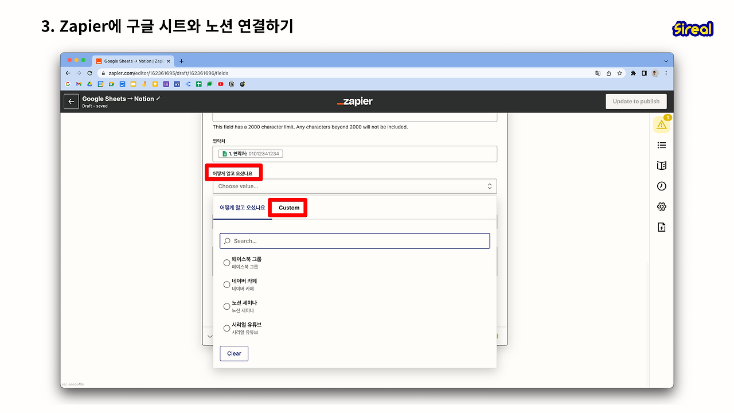Screen dimensions: 734x413
Task: Toggle the browser side panel icon
Action: pos(645,73)
